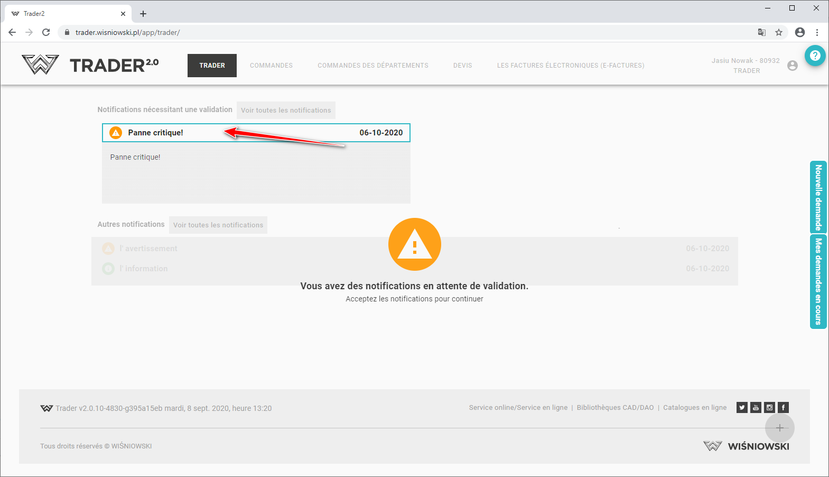The width and height of the screenshot is (829, 477).
Task: Click the browser address bar
Action: tap(370, 32)
